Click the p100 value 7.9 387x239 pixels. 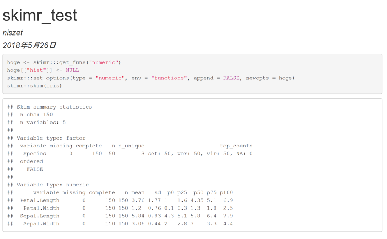pos(228,216)
